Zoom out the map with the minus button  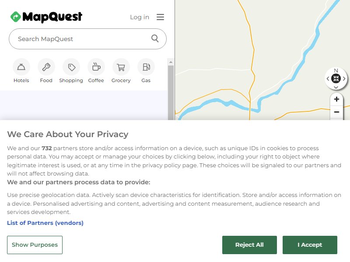(336, 112)
